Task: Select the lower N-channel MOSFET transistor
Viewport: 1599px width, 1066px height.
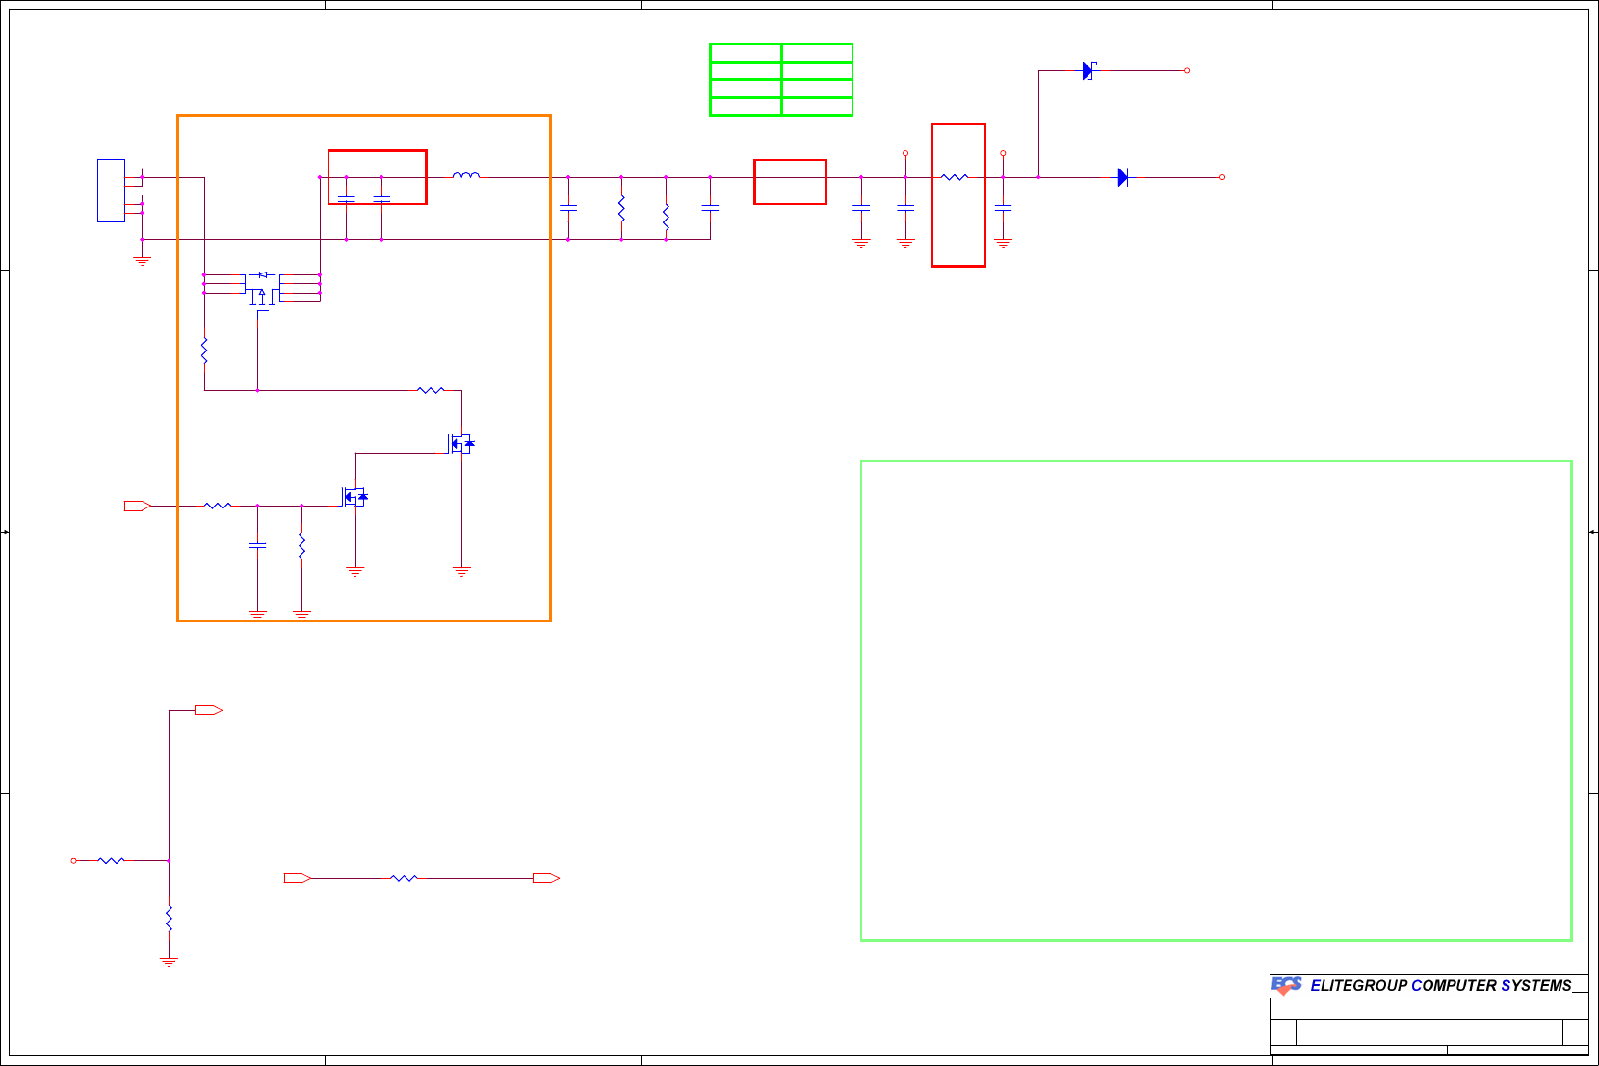Action: click(355, 496)
